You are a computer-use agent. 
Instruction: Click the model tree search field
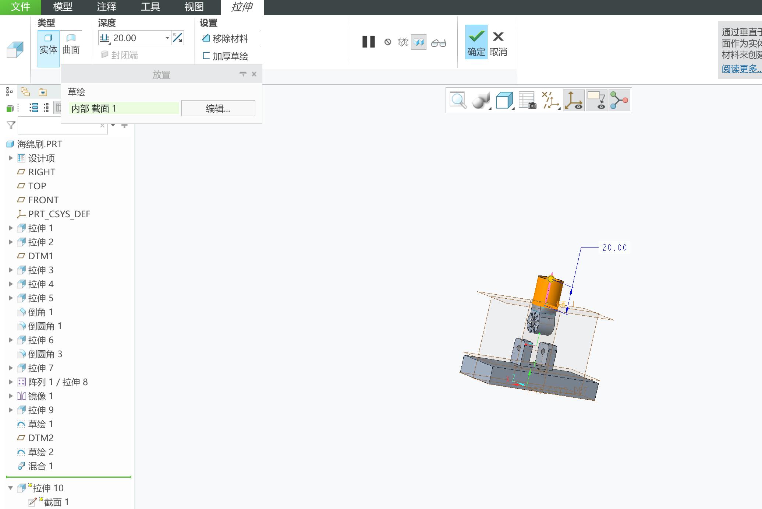click(58, 126)
